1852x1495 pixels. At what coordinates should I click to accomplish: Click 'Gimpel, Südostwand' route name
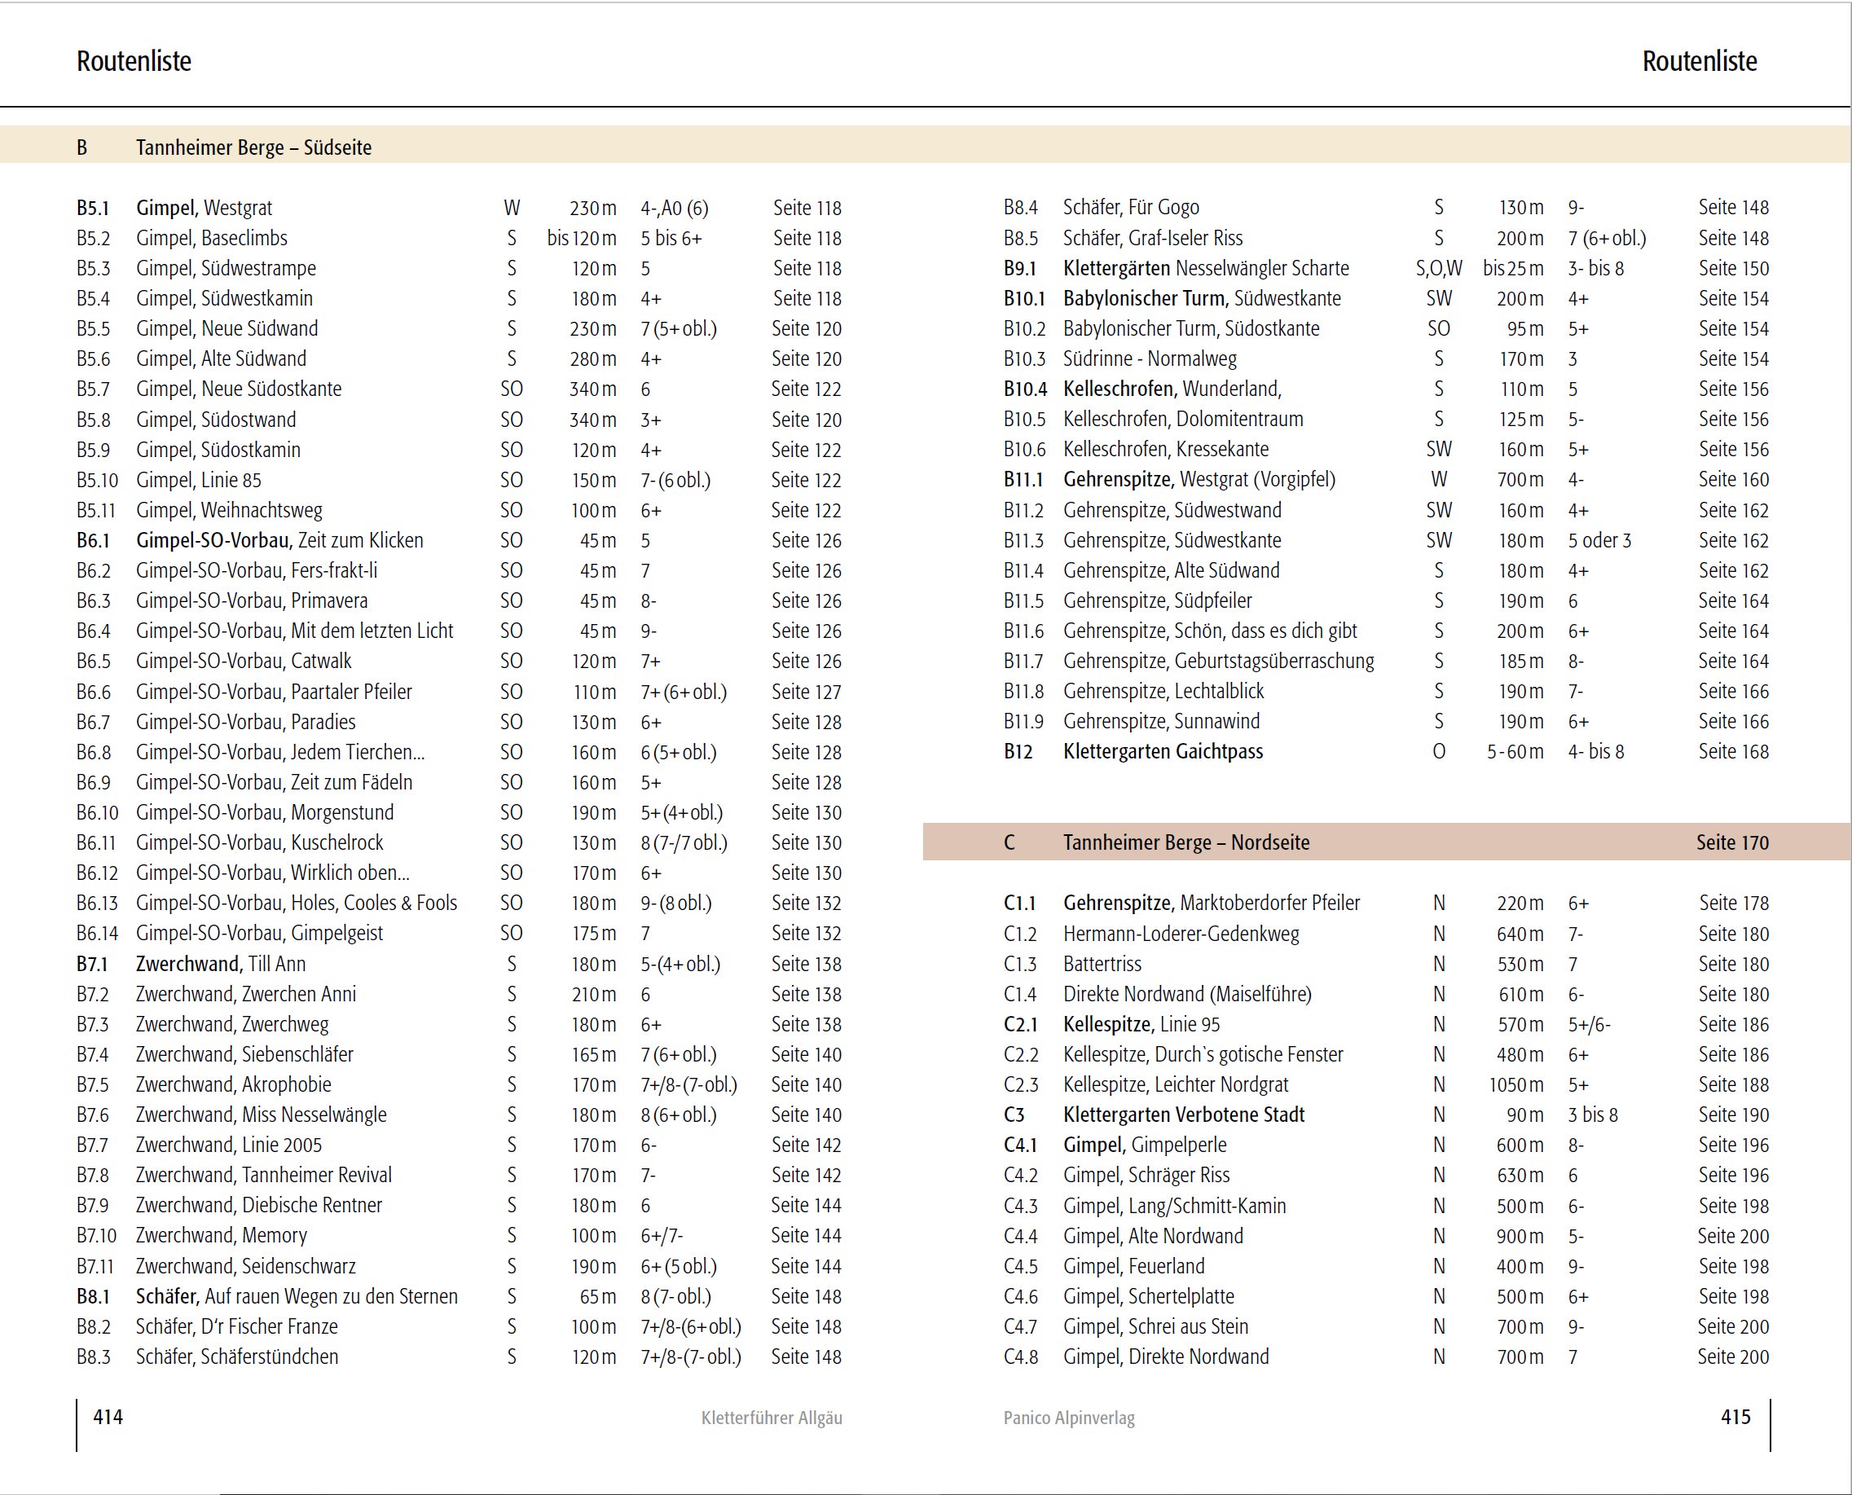(x=216, y=420)
